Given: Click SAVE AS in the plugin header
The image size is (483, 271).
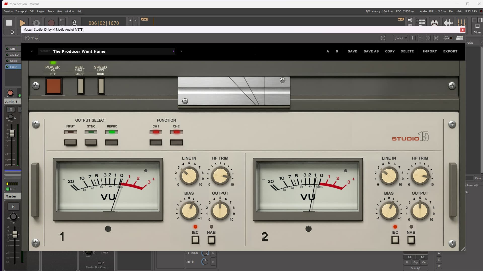Looking at the screenshot, I should (371, 51).
